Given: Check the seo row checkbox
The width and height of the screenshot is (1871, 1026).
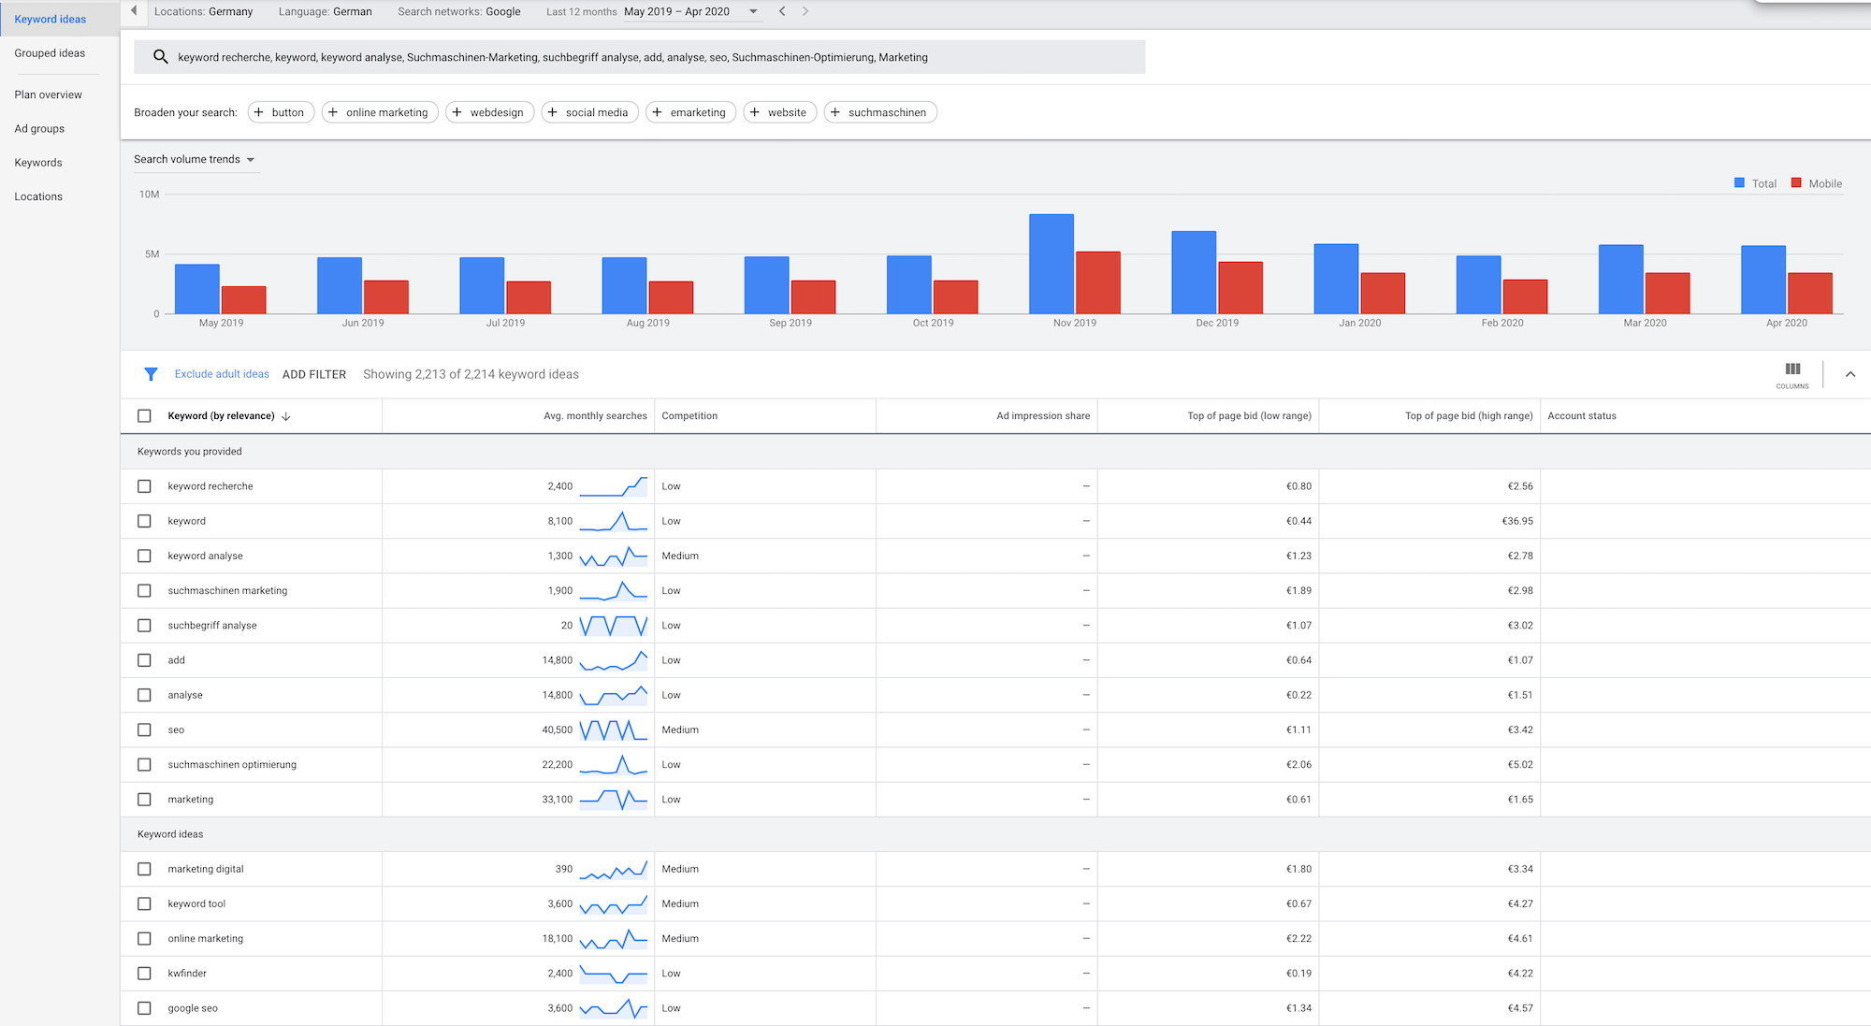Looking at the screenshot, I should 144,730.
